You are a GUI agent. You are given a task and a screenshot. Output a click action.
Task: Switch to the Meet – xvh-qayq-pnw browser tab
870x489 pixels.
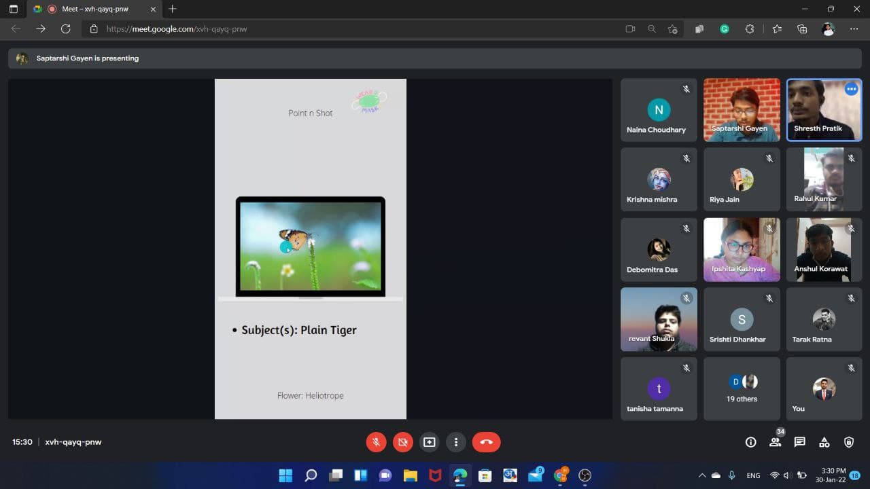(94, 10)
